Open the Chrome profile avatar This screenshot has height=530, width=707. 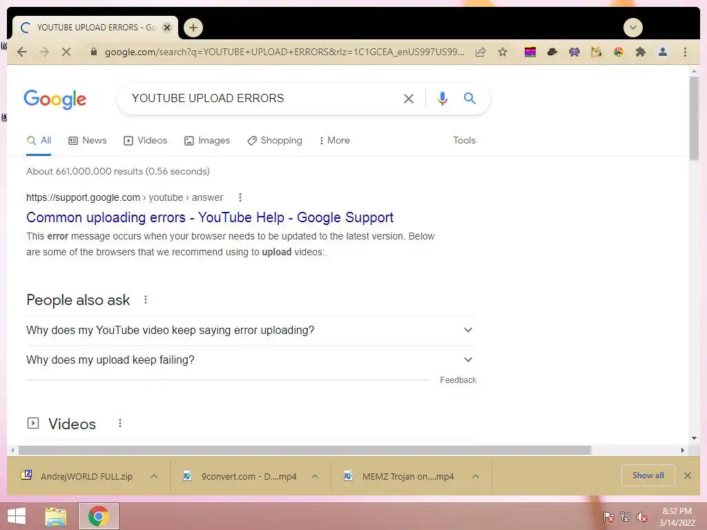click(x=663, y=52)
